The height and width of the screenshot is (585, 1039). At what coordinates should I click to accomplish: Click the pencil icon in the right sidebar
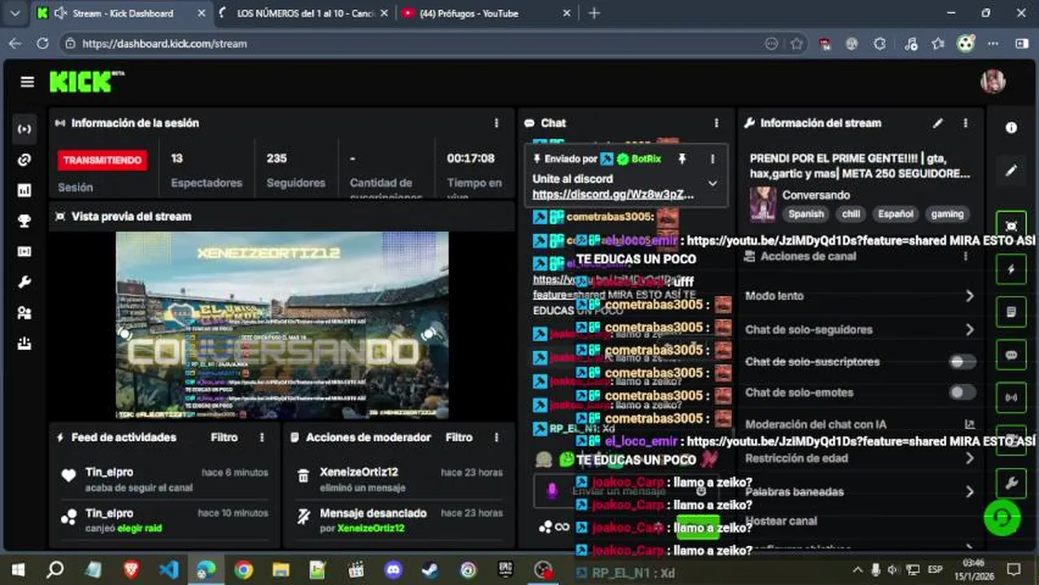click(1011, 171)
